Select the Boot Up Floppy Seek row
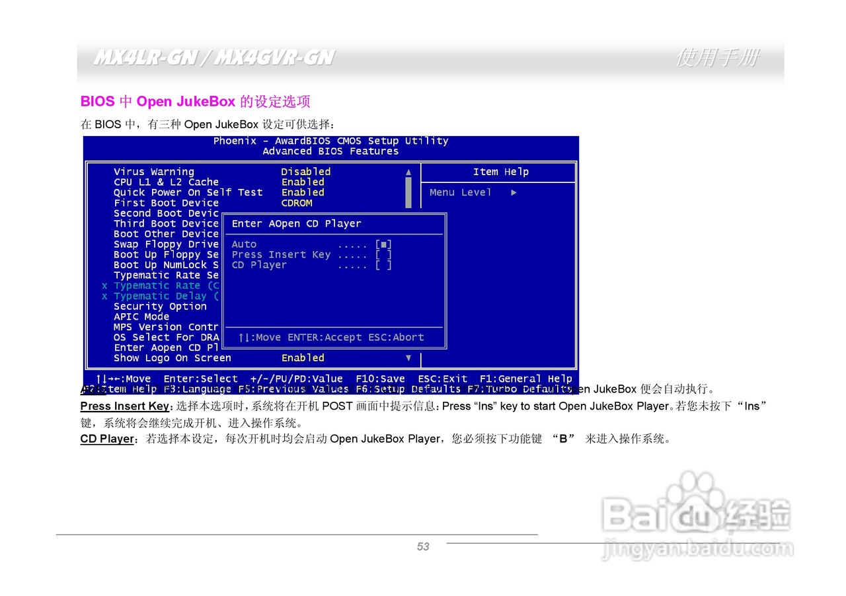The height and width of the screenshot is (596, 846). (x=166, y=254)
